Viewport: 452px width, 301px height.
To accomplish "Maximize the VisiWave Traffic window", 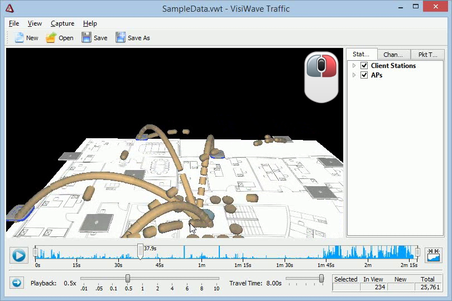I will click(415, 7).
